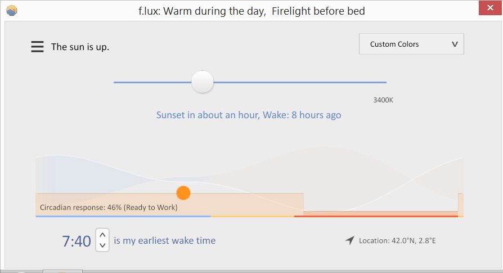Click the orange sun marker on graph
The image size is (503, 273).
coord(183,193)
